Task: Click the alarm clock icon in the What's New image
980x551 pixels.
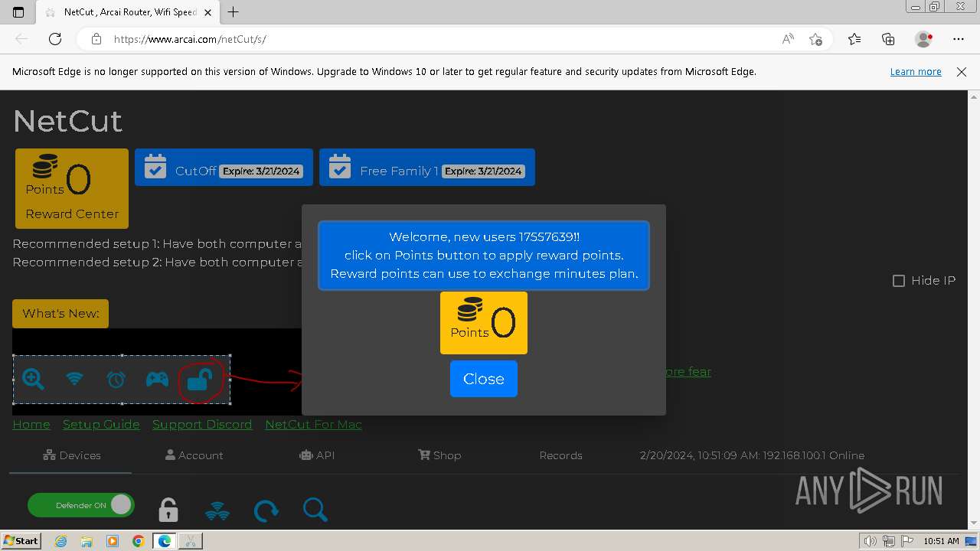Action: click(x=116, y=379)
